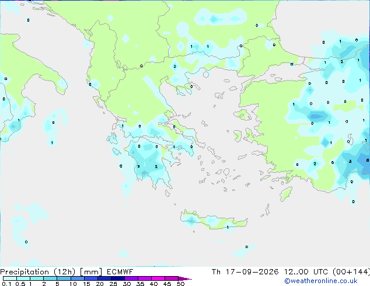Choose the 40–45 mm magenta legend swatch

click(158, 278)
